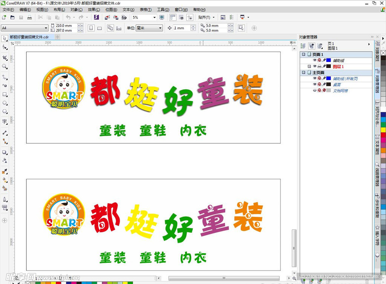The image size is (386, 284).
Task: Open the 单位 毫米 units dropdown
Action: coord(160,28)
